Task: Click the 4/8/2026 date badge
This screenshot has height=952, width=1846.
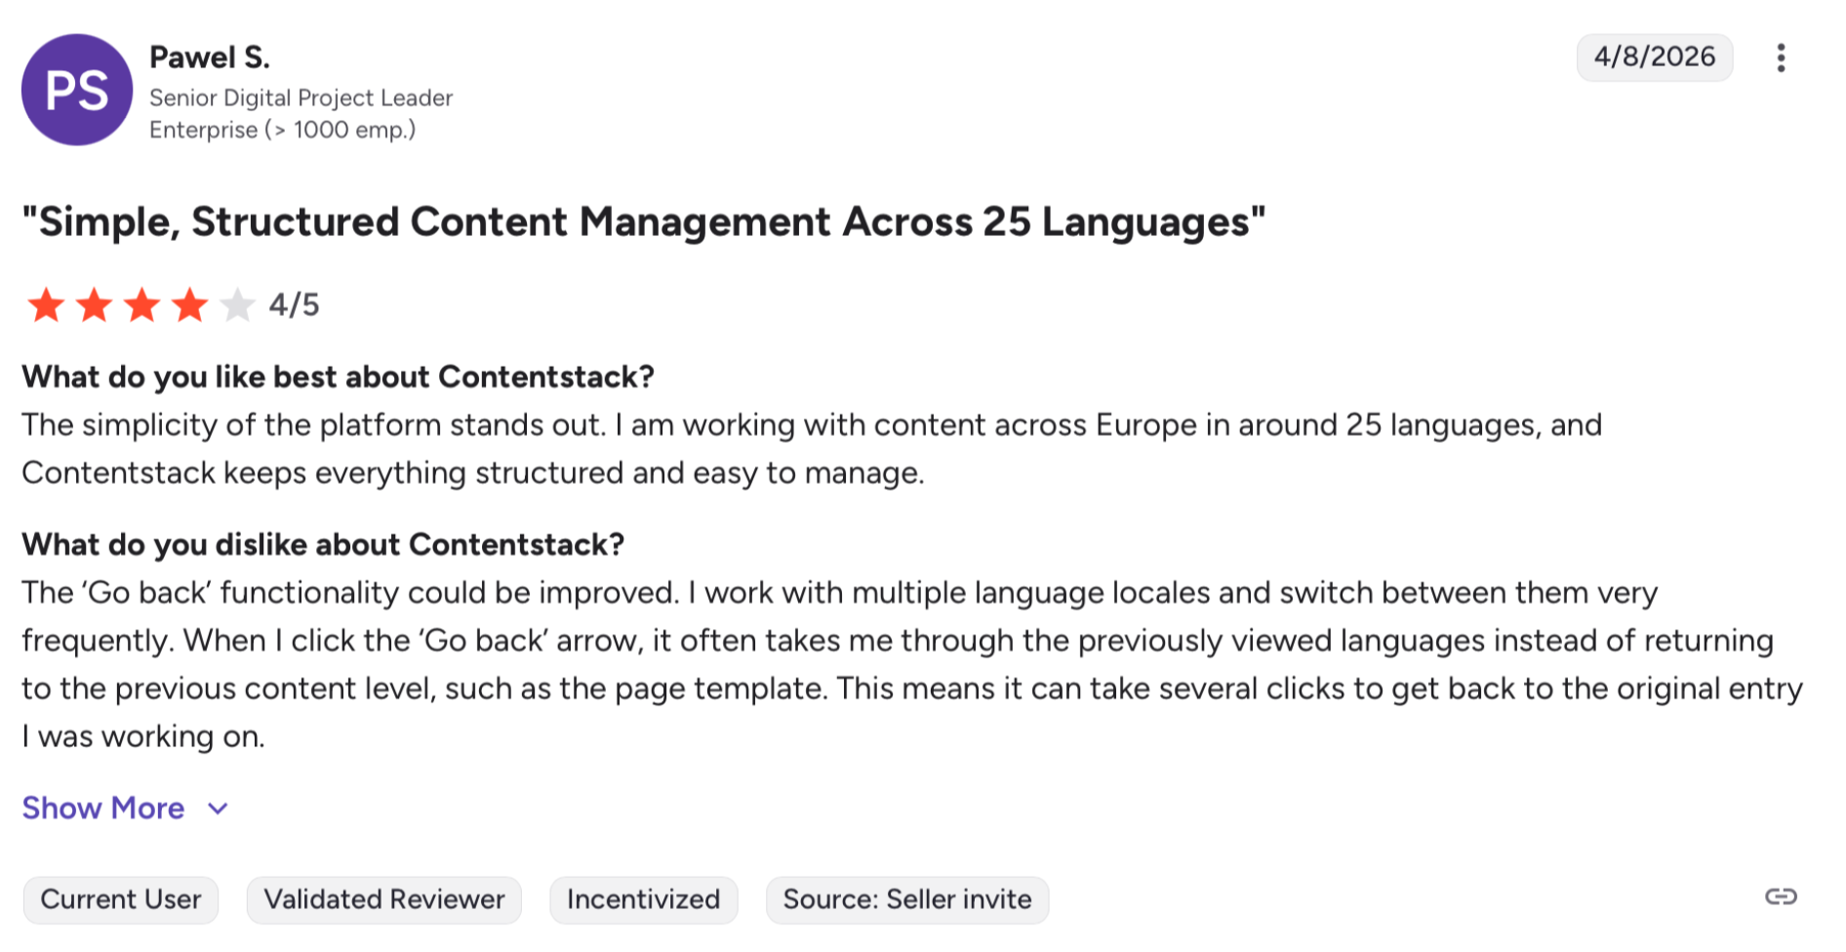Action: (1654, 58)
